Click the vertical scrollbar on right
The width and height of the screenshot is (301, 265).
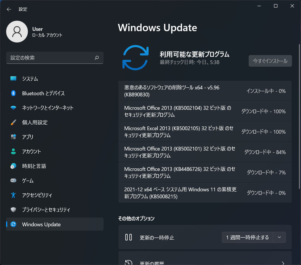click(x=299, y=116)
